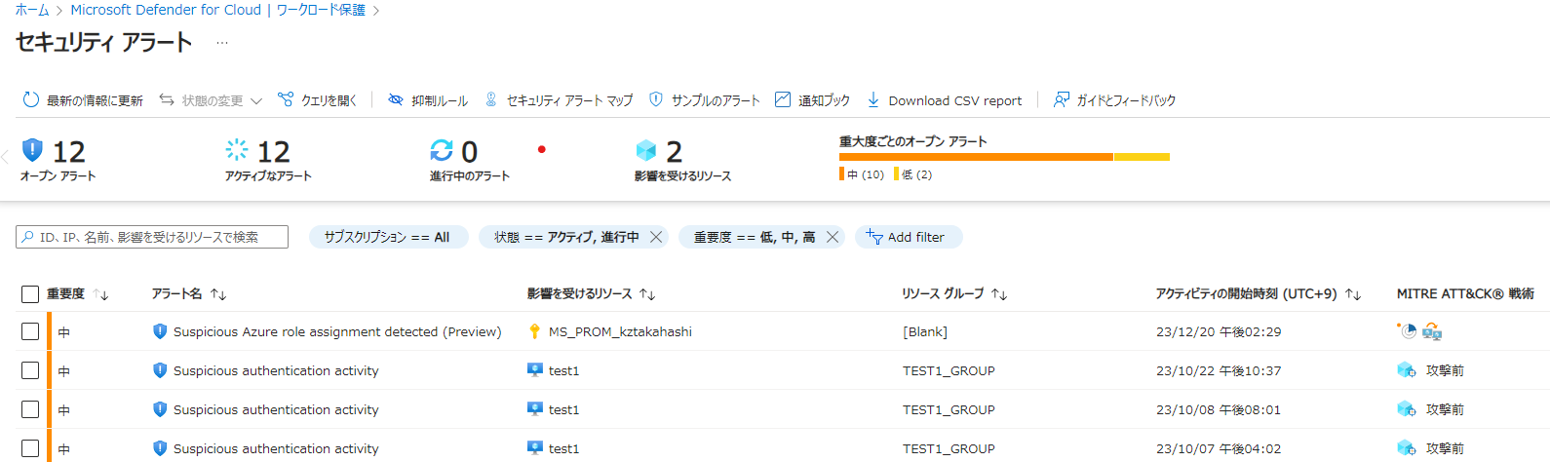The height and width of the screenshot is (462, 1550).
Task: Open query (クエリを開く) icon
Action: point(286,99)
